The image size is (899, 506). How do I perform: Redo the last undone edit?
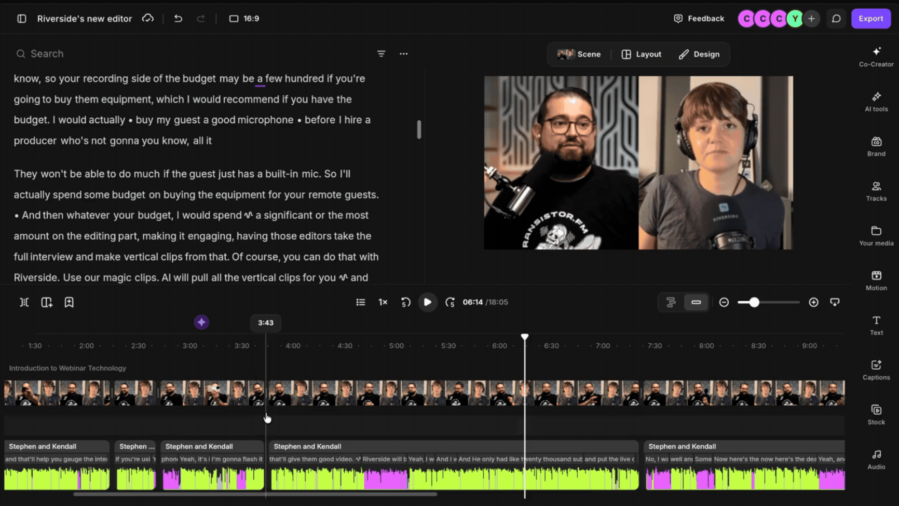pyautogui.click(x=201, y=19)
